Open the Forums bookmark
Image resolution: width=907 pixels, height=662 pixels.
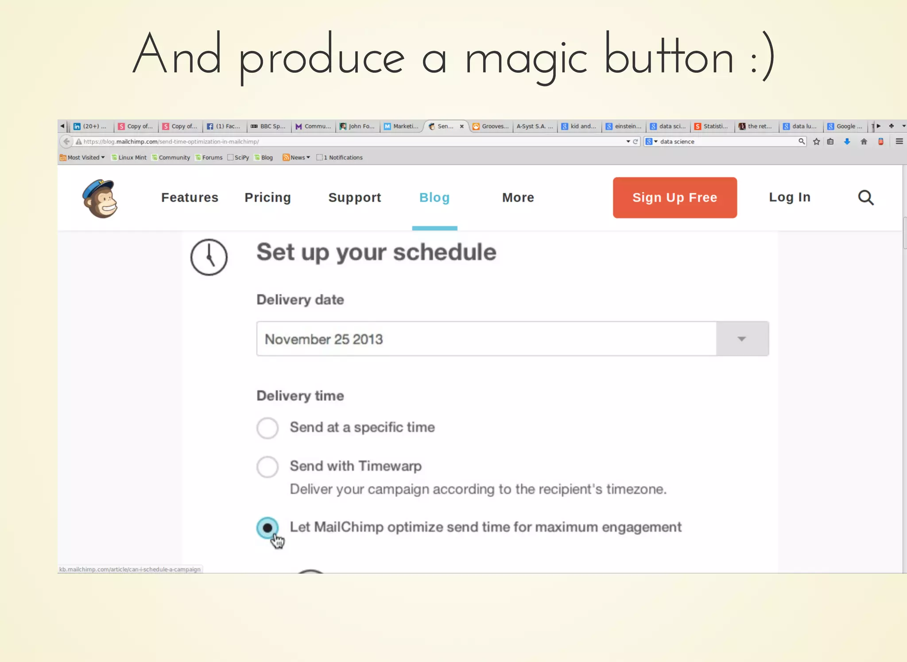(209, 157)
